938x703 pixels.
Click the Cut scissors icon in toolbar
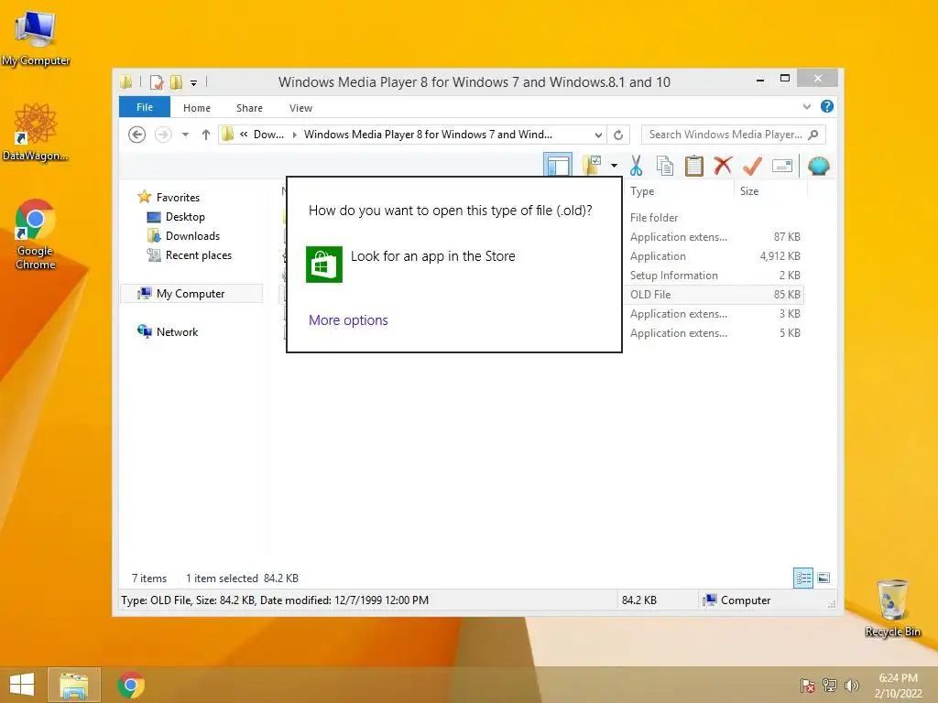pos(636,167)
